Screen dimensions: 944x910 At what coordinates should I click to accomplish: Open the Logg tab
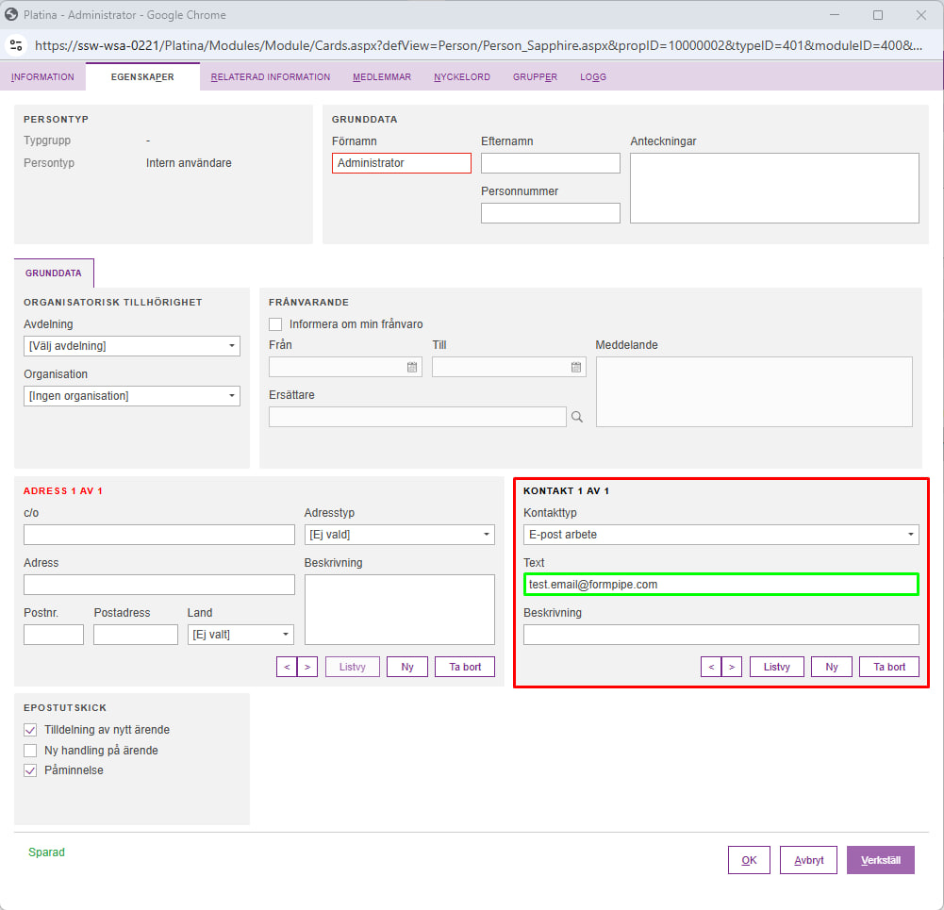click(593, 77)
